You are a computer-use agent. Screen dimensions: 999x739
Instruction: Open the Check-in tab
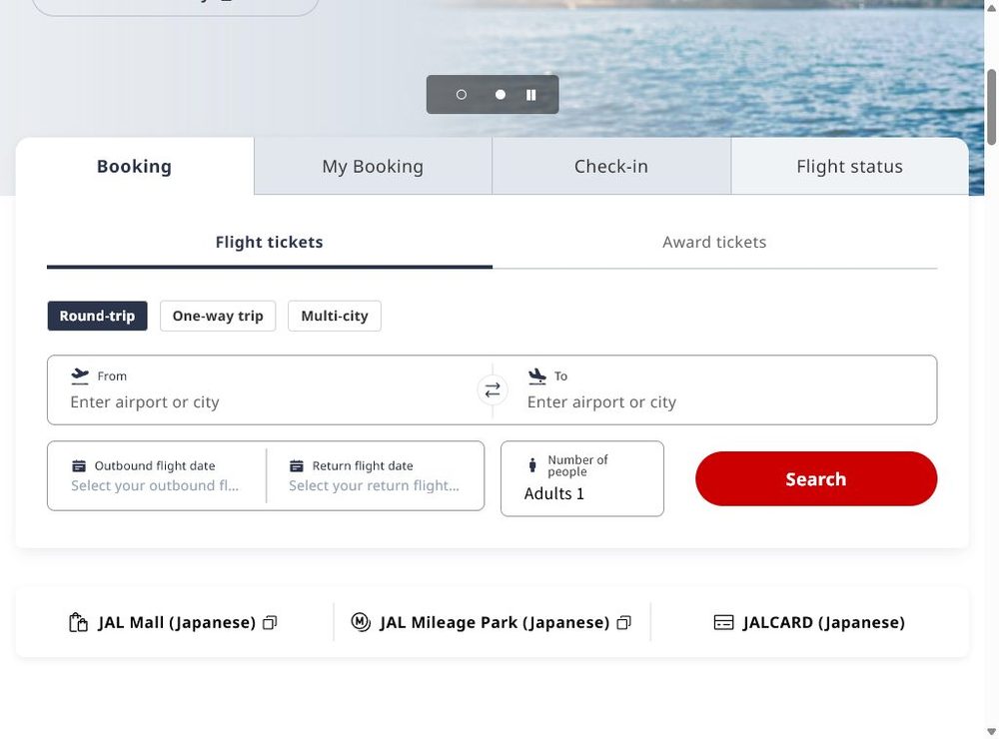point(611,166)
